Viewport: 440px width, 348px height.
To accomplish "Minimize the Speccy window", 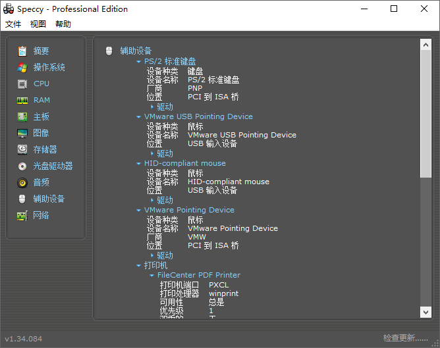I will tap(364, 9).
